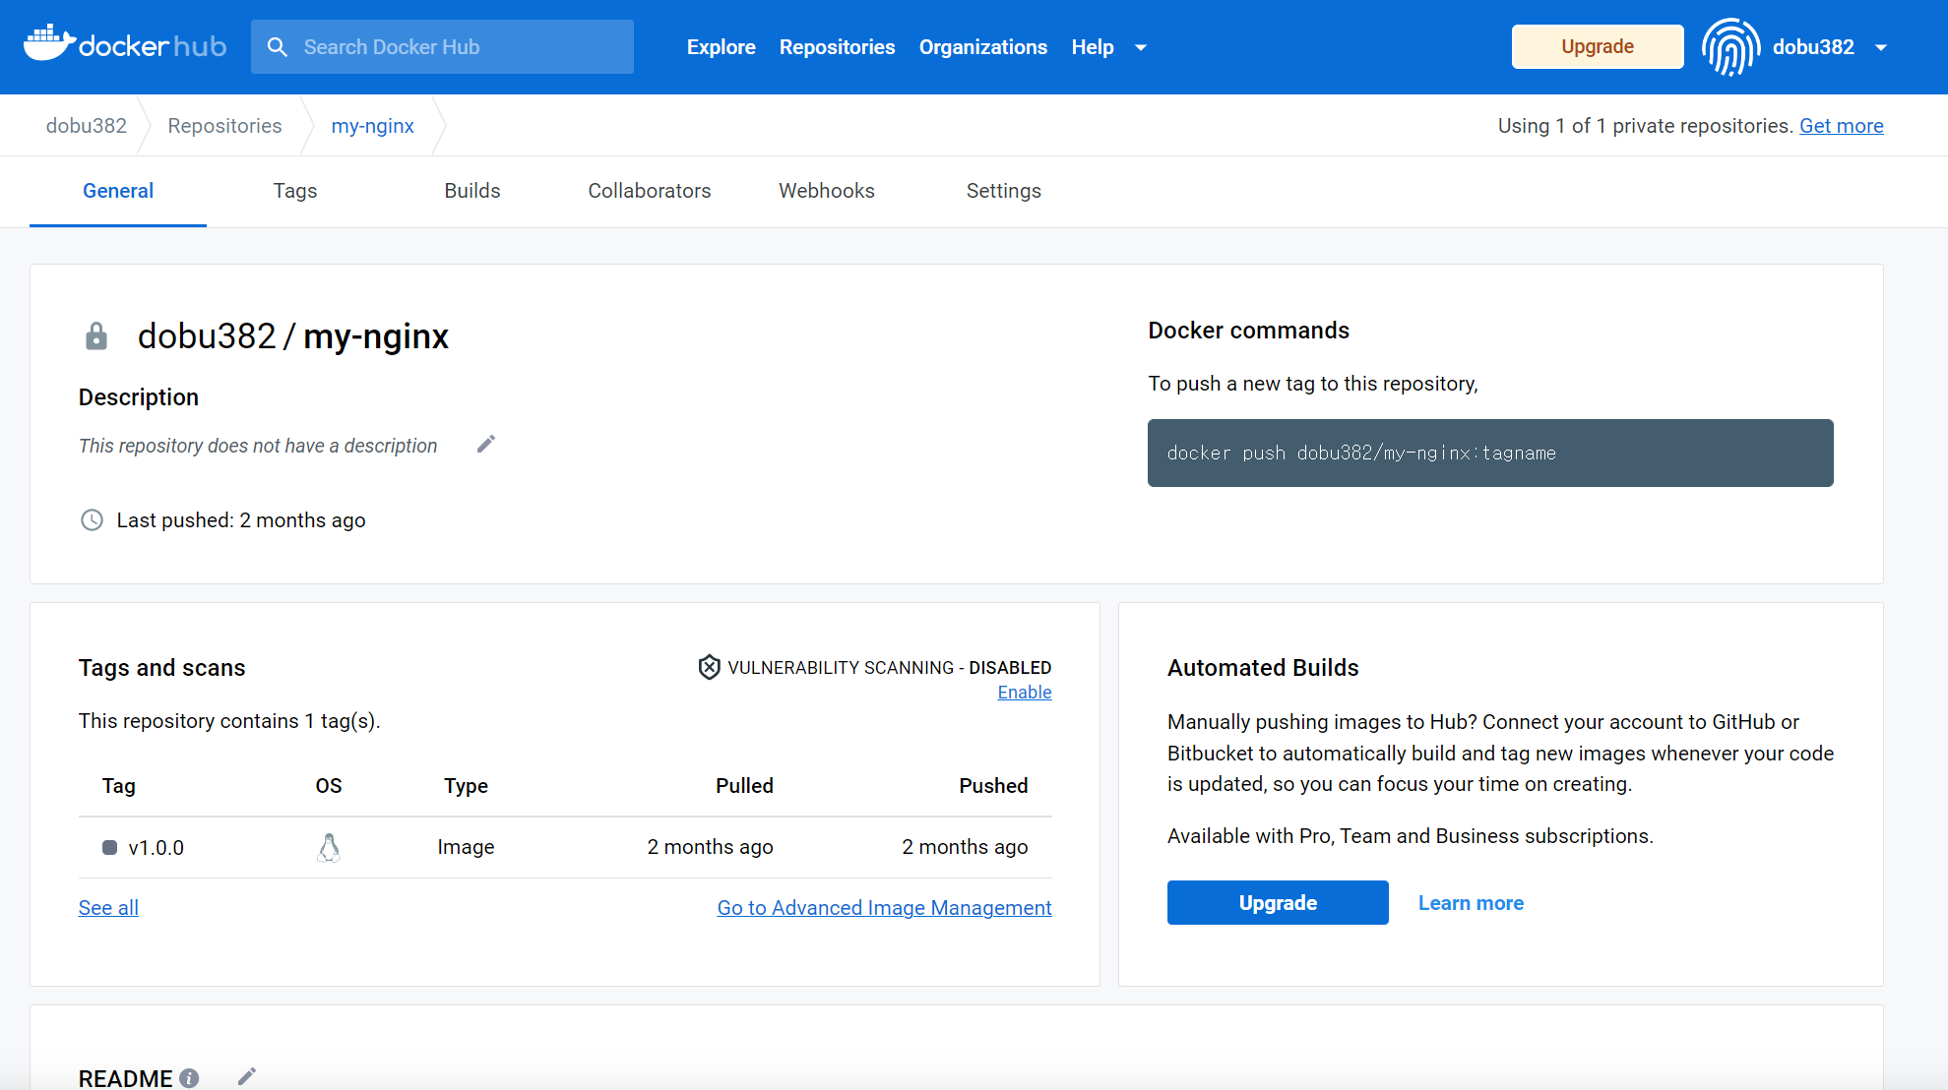Select the v1.0.0 tag name
The width and height of the screenshot is (1948, 1090).
[157, 847]
